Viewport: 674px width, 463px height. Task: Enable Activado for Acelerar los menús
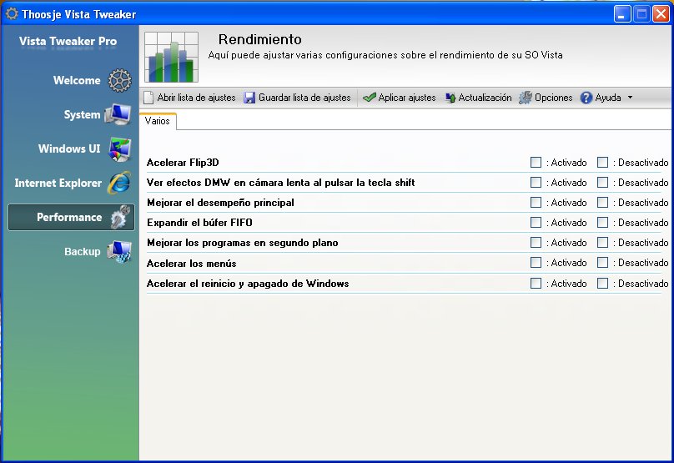536,262
